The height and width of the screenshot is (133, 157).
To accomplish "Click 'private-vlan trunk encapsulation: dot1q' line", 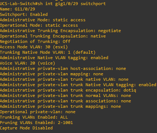I will pyautogui.click(x=87, y=90).
